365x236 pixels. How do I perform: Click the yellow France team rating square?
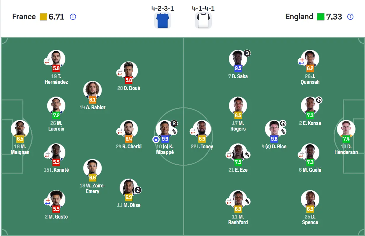tap(43, 17)
